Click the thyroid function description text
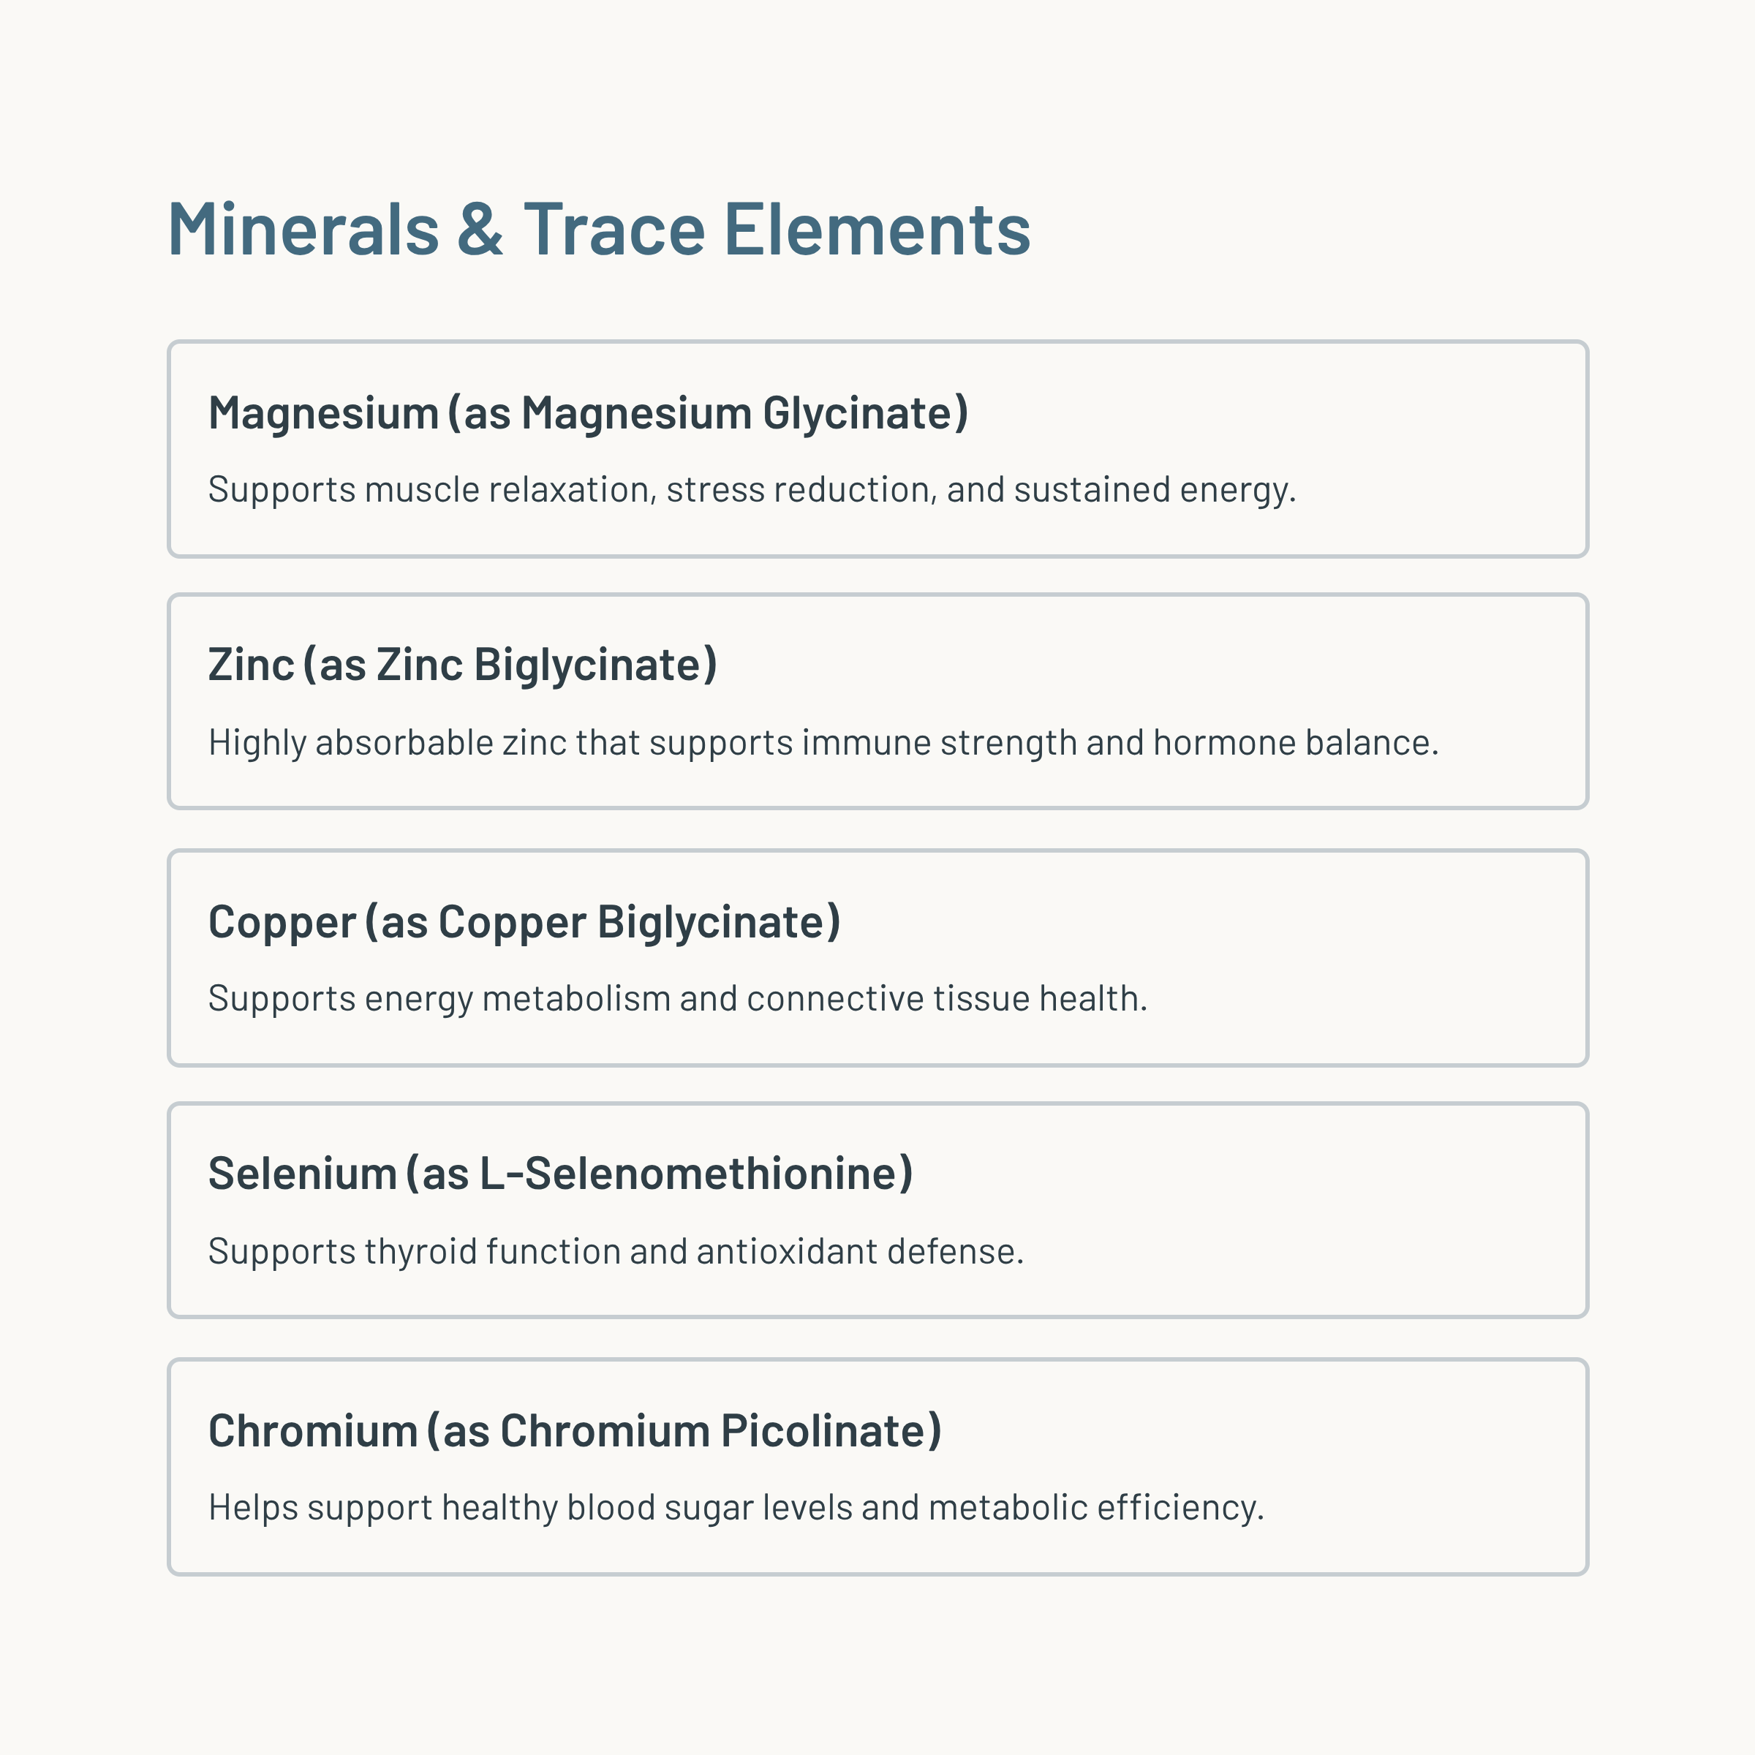 pyautogui.click(x=616, y=1252)
